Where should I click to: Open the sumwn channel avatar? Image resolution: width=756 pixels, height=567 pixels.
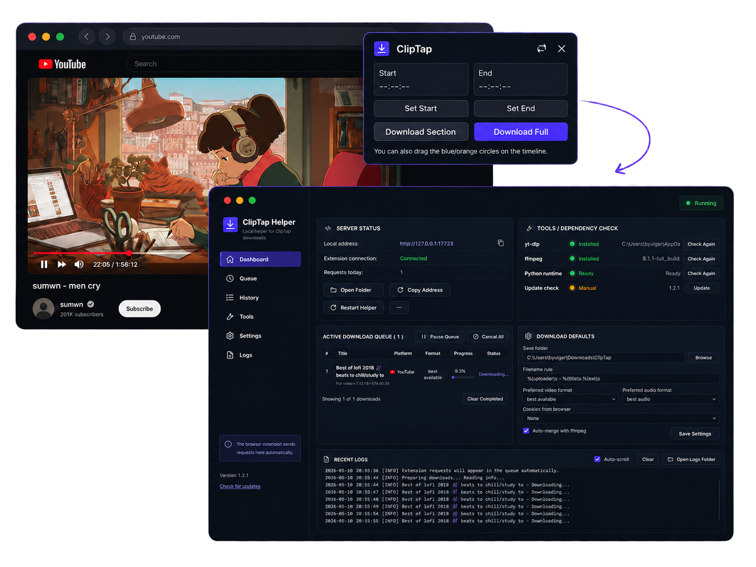click(x=43, y=309)
